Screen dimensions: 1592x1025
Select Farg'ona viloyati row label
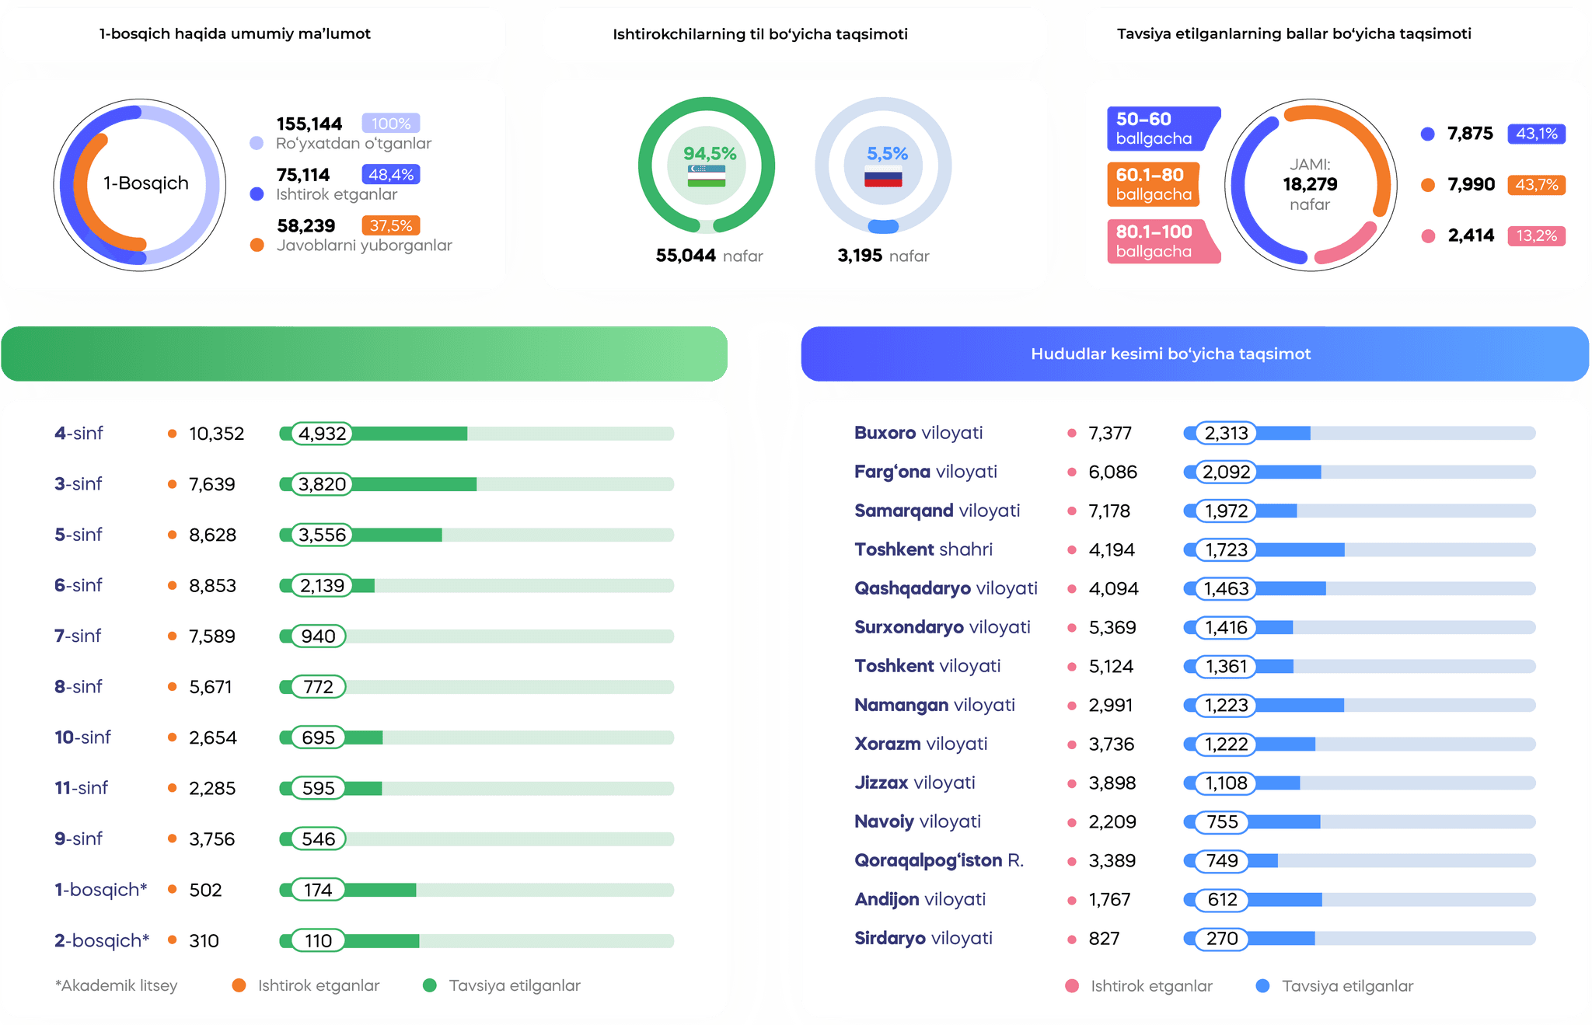(926, 472)
